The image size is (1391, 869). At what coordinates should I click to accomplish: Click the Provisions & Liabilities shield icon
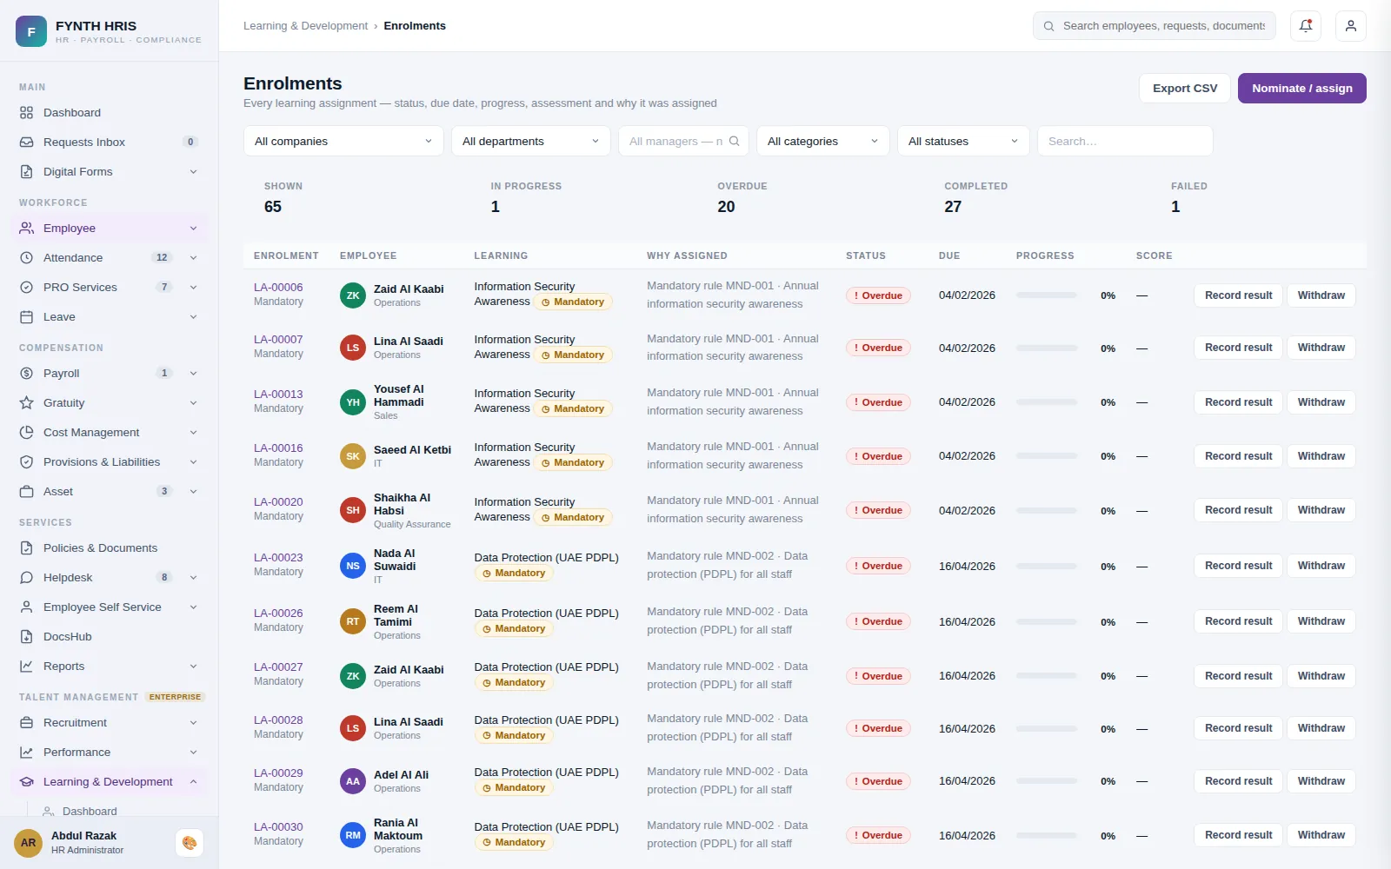tap(26, 462)
